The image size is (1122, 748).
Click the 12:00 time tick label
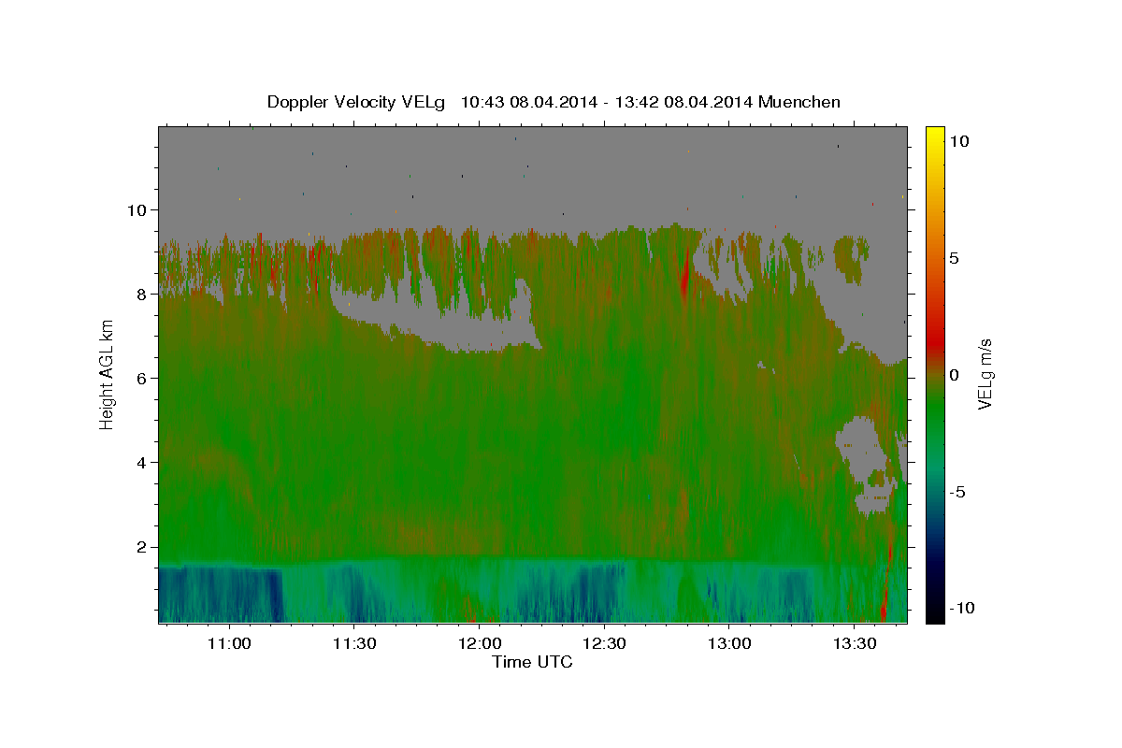point(479,644)
